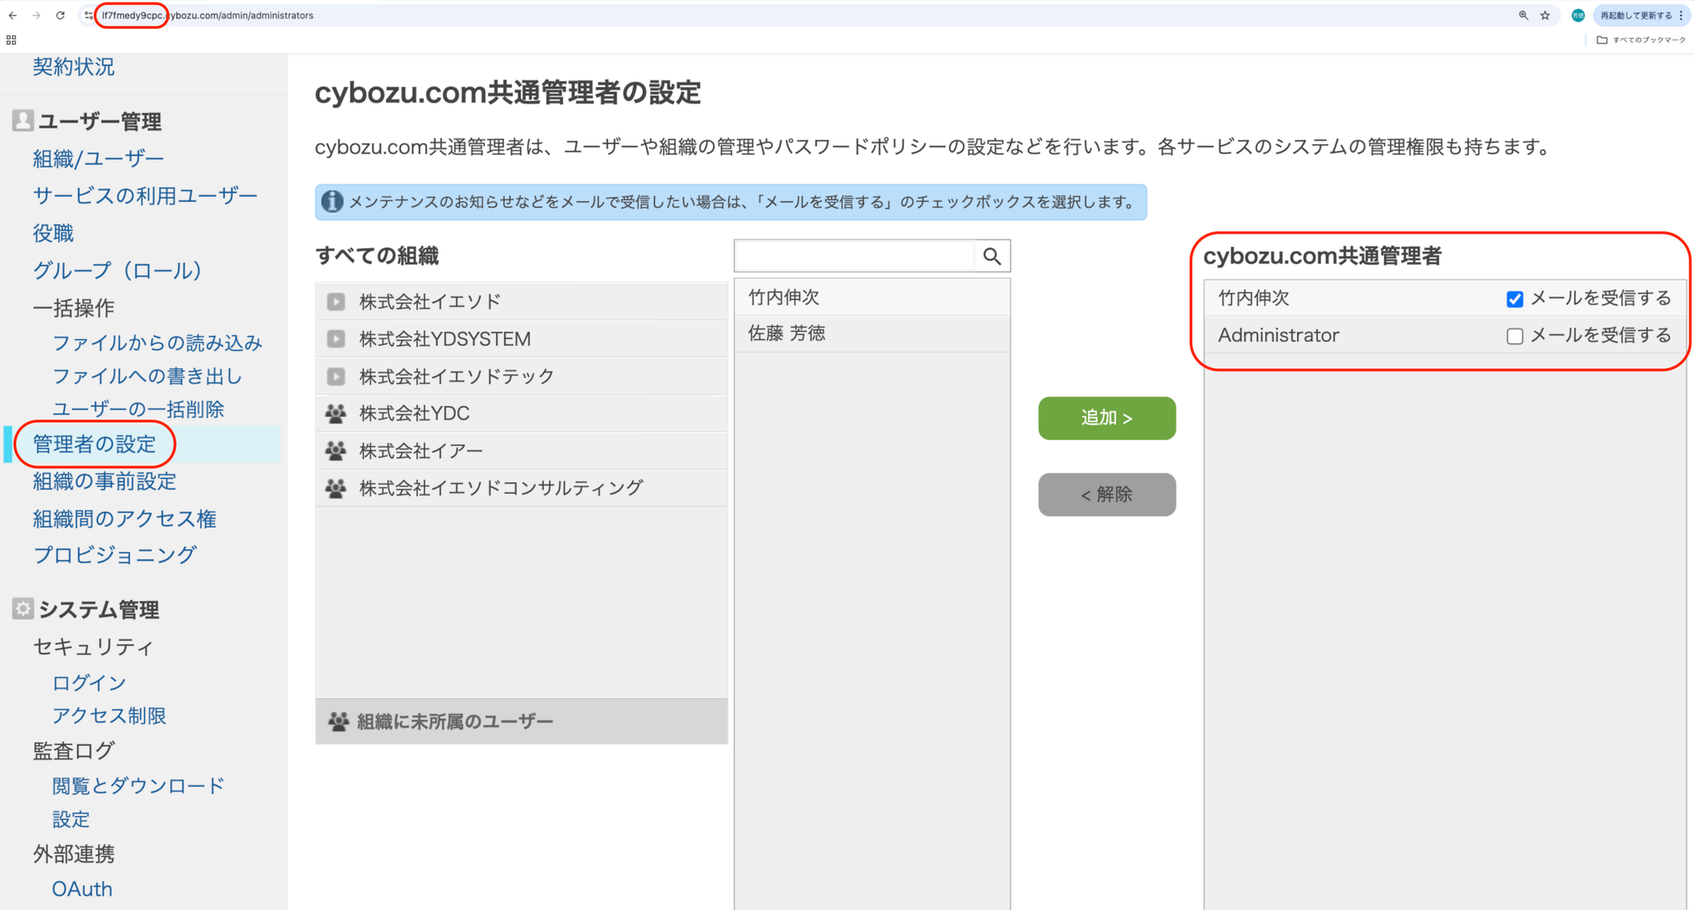Click the group icon beside 株式会社イアー
The image size is (1694, 910).
pos(336,451)
